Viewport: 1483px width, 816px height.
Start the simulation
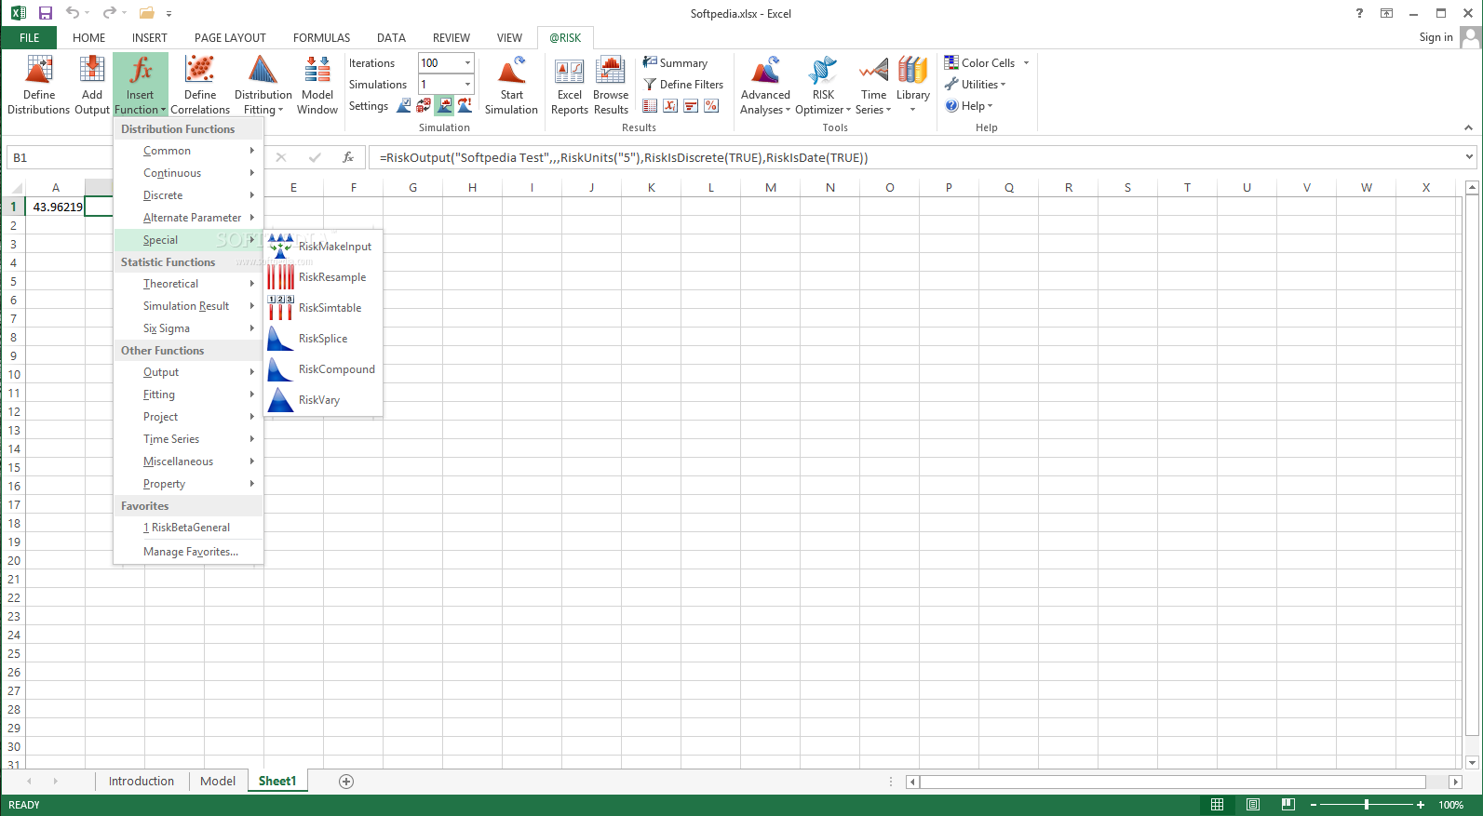(511, 85)
